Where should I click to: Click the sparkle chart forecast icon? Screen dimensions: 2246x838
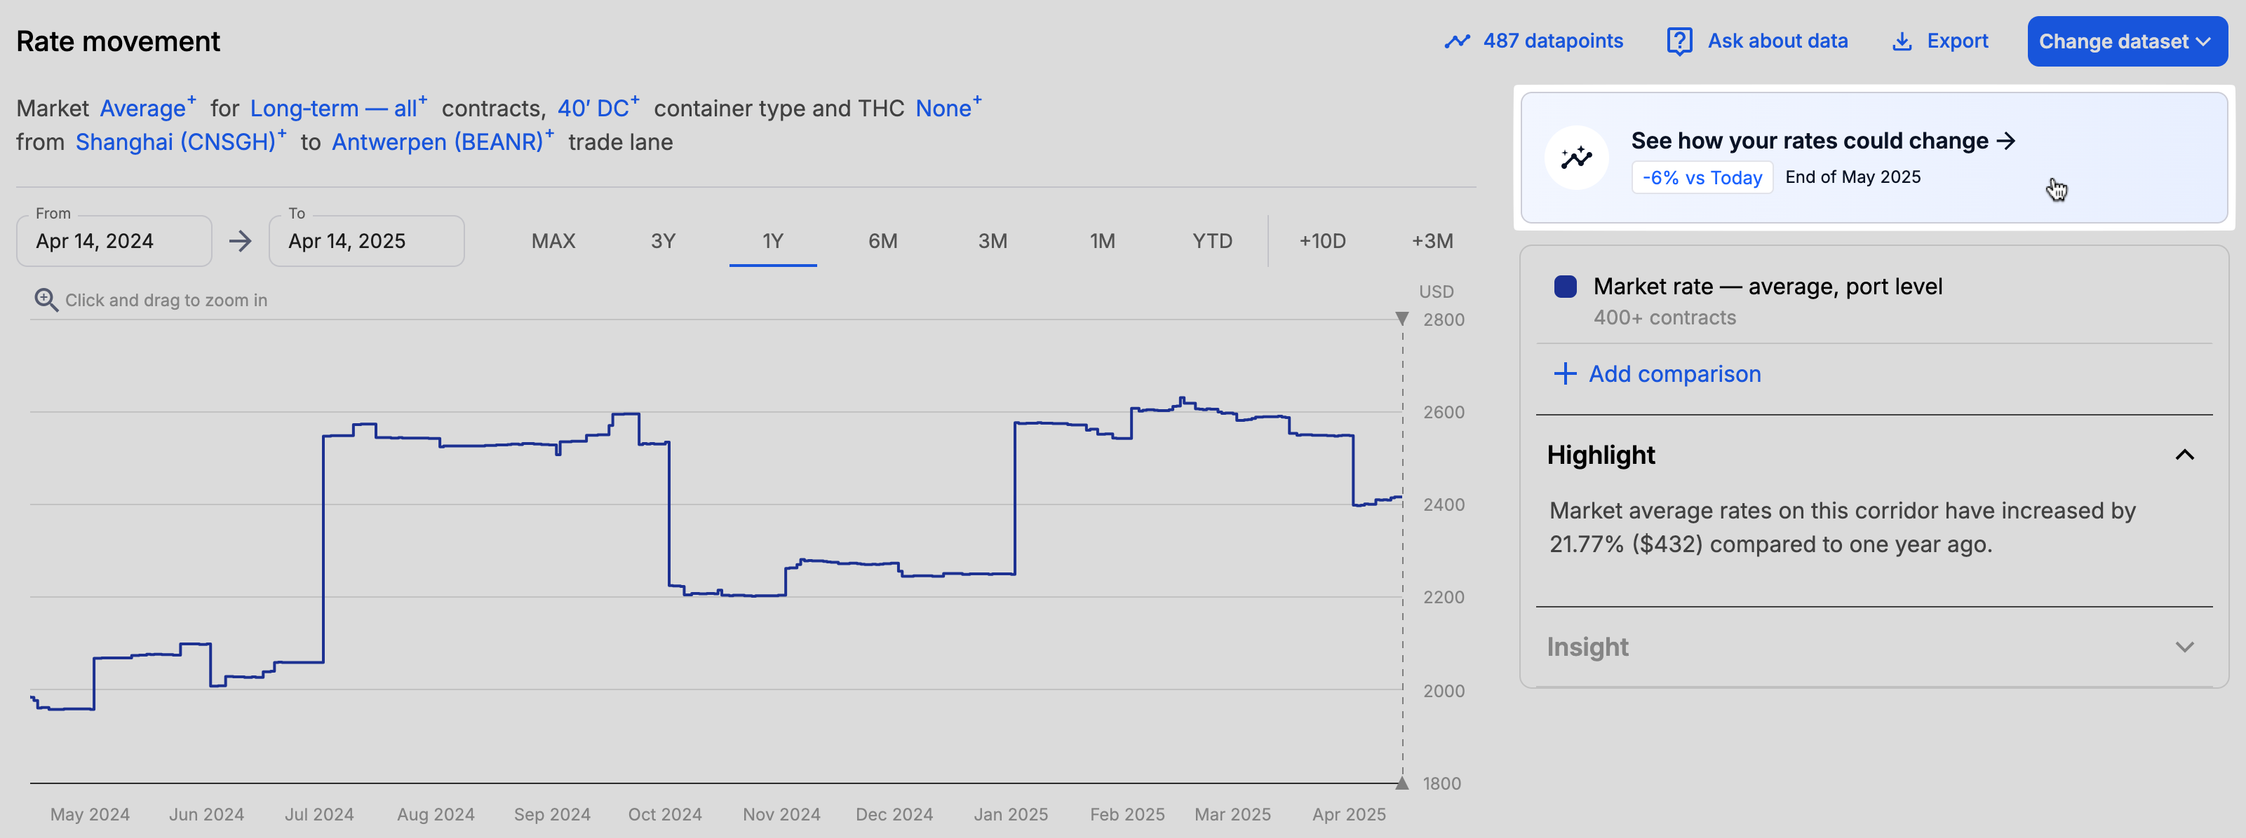click(1576, 158)
